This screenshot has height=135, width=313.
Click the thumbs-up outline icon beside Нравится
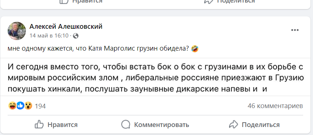pyautogui.click(x=39, y=124)
